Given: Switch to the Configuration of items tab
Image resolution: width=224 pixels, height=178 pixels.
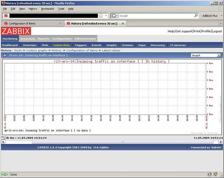Looking at the screenshot, I should click(x=32, y=23).
